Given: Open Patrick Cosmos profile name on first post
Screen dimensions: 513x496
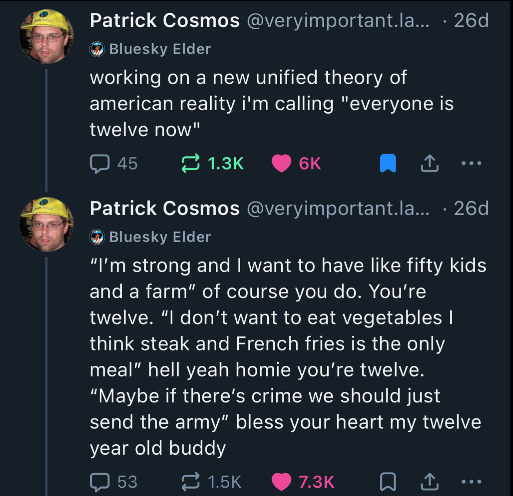Looking at the screenshot, I should [x=164, y=20].
